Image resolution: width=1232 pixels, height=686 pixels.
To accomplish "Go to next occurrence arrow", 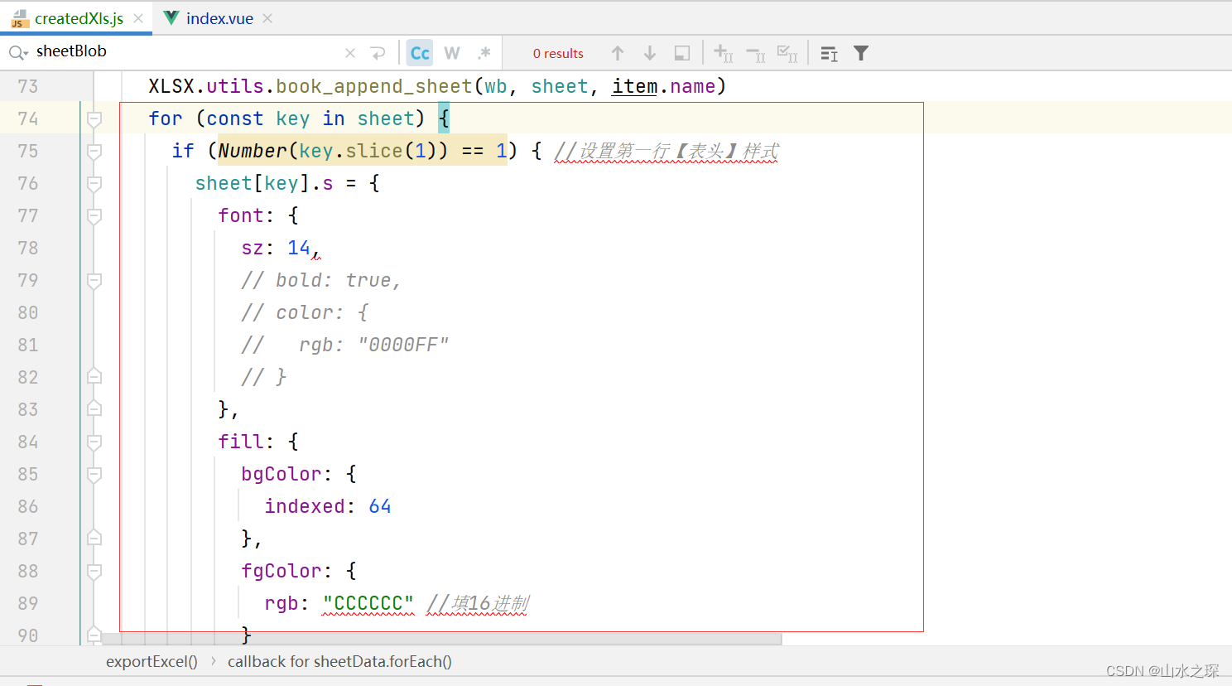I will click(650, 53).
